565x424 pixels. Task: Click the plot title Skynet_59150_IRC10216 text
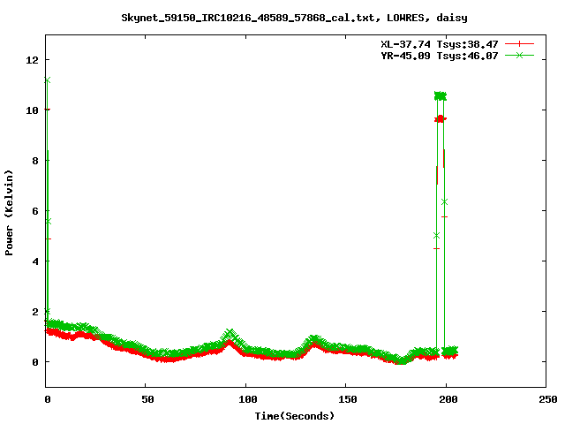tap(294, 18)
